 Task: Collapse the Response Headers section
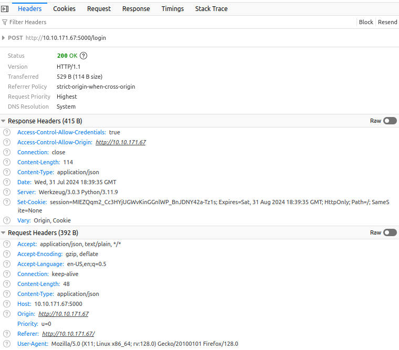(4, 121)
